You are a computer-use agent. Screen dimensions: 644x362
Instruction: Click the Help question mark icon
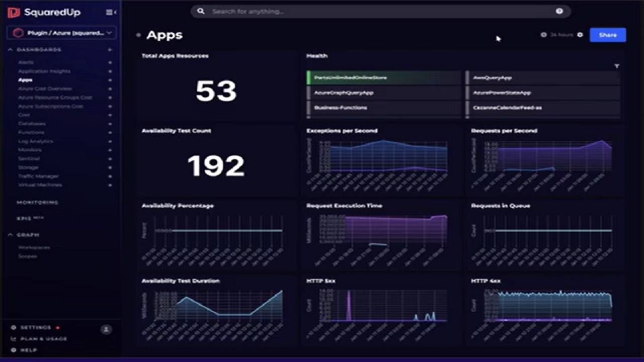tap(14, 350)
